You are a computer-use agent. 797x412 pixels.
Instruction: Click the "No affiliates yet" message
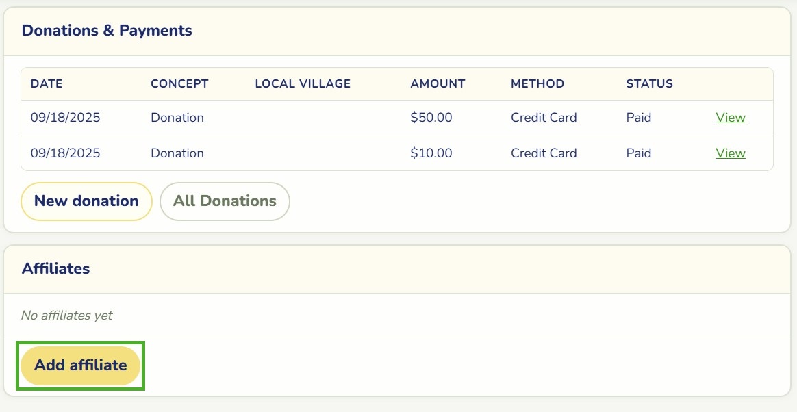(x=66, y=316)
